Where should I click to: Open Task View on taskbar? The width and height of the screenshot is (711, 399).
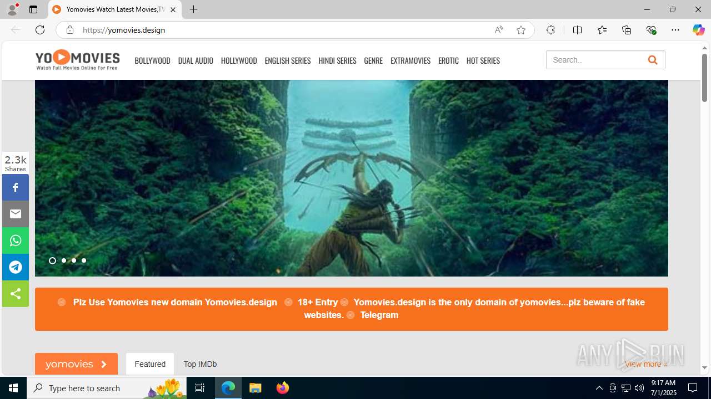pyautogui.click(x=200, y=388)
